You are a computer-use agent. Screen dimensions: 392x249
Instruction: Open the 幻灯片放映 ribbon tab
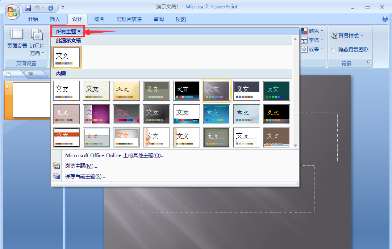(129, 19)
